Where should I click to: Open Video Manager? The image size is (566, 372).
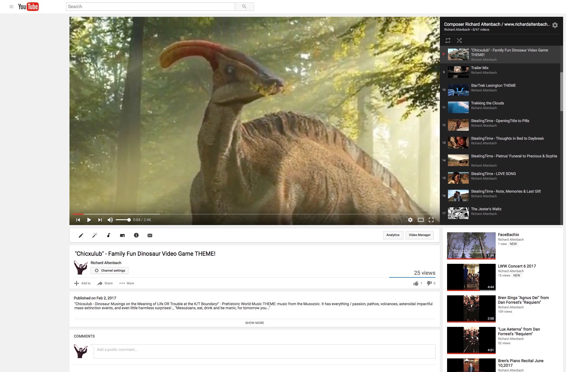coord(420,235)
